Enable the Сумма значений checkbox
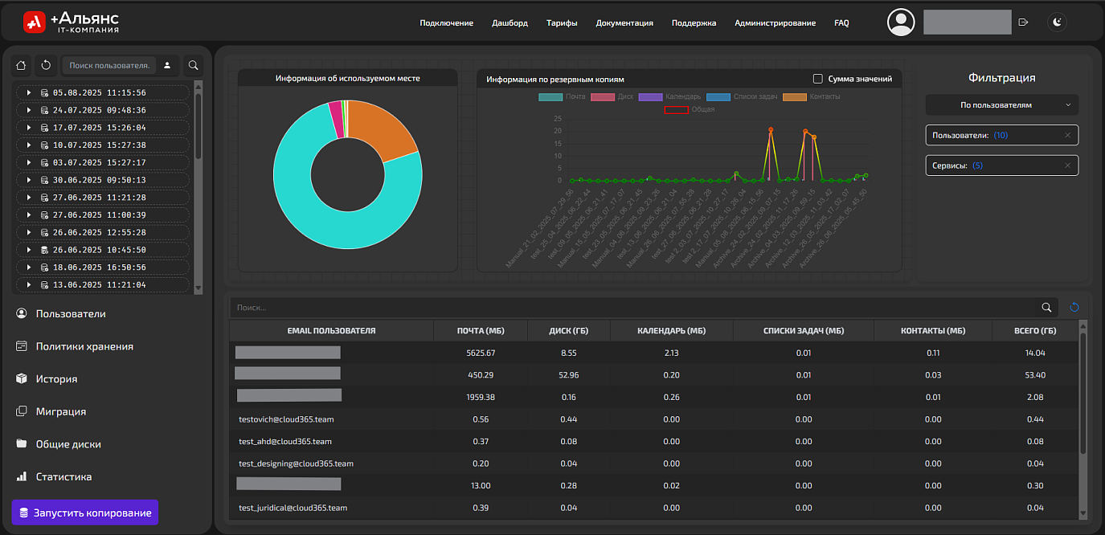 point(818,79)
